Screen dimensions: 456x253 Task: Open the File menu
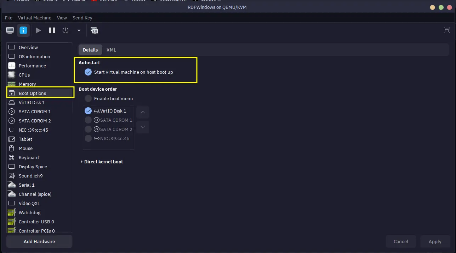click(9, 18)
